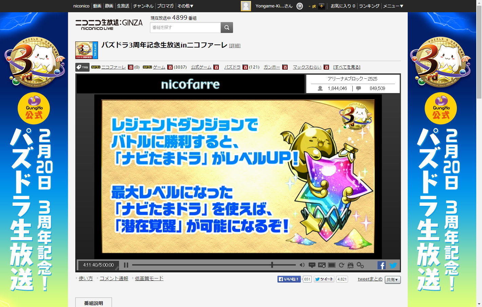Image resolution: width=482 pixels, height=307 pixels.
Task: Open dictionary icon beside ゲーム tag
Action: click(x=170, y=67)
